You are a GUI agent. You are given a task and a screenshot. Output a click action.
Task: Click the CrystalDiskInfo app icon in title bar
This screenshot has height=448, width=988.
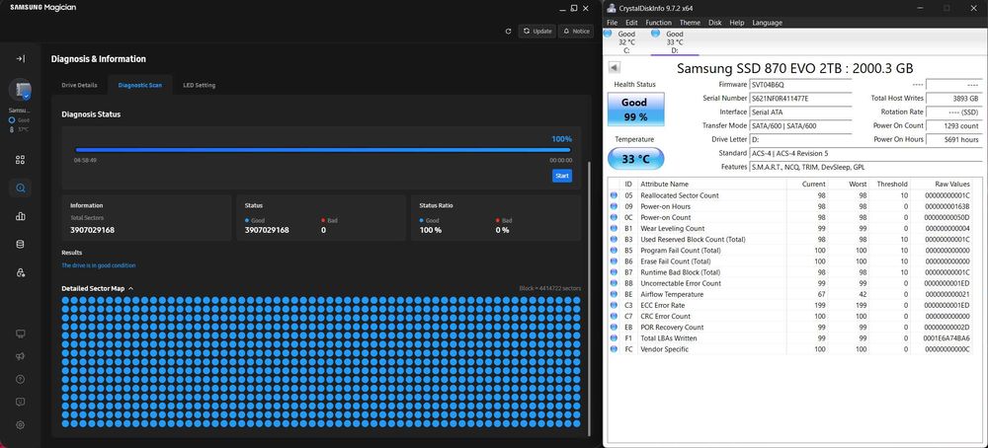pos(612,8)
